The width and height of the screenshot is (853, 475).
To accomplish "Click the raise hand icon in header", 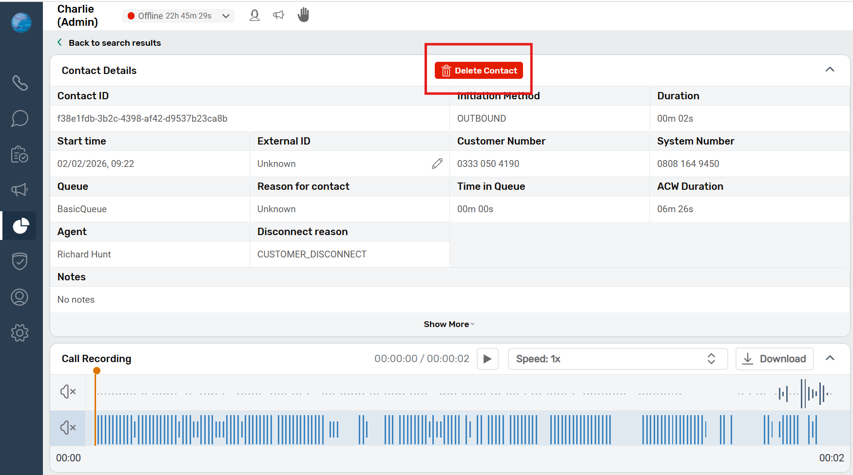I will 303,15.
